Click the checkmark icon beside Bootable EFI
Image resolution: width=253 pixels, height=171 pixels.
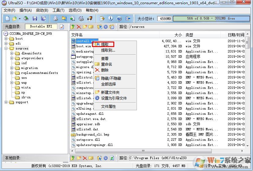point(62,27)
